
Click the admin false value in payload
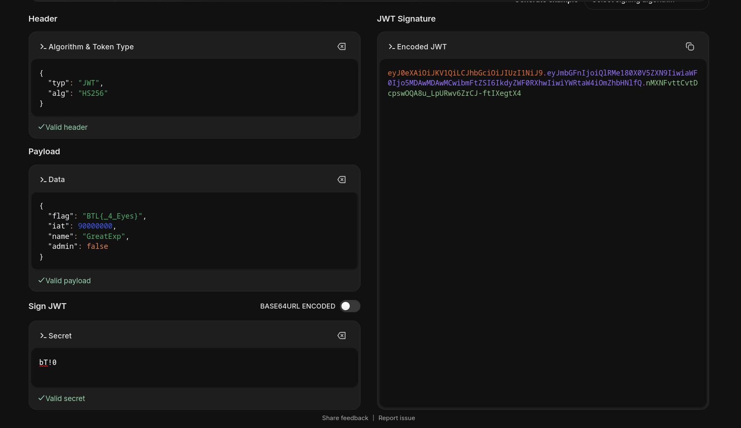click(97, 246)
